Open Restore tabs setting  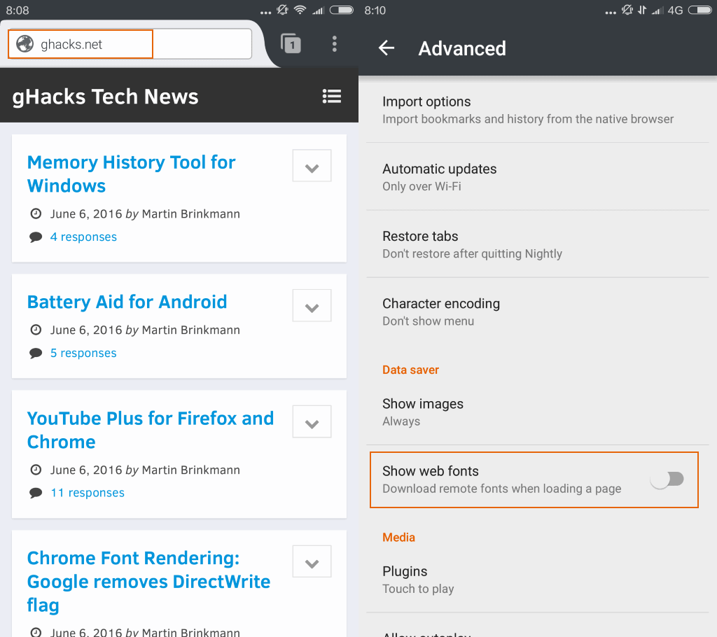tap(537, 244)
